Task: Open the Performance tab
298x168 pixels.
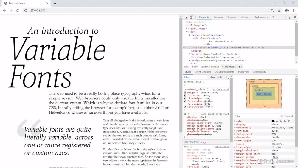Action: (x=261, y=17)
